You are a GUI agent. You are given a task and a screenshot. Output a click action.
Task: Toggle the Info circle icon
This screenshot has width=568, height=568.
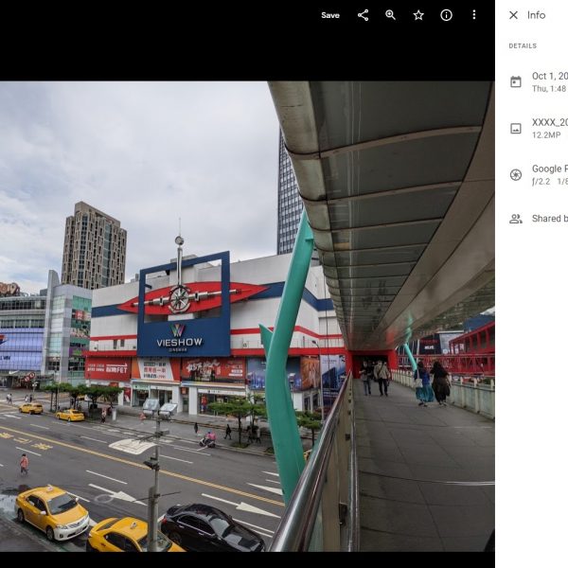446,15
